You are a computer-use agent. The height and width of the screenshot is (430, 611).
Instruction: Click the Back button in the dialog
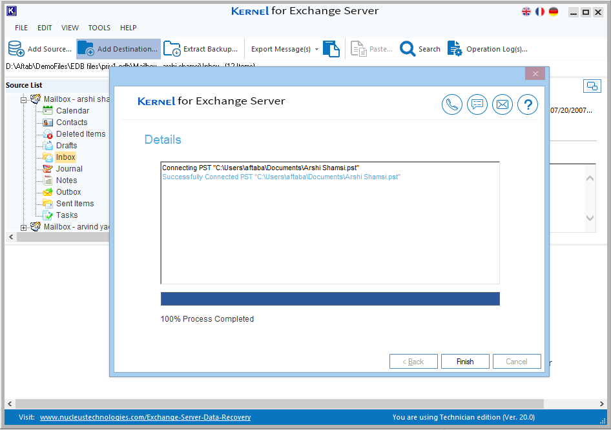click(x=413, y=361)
